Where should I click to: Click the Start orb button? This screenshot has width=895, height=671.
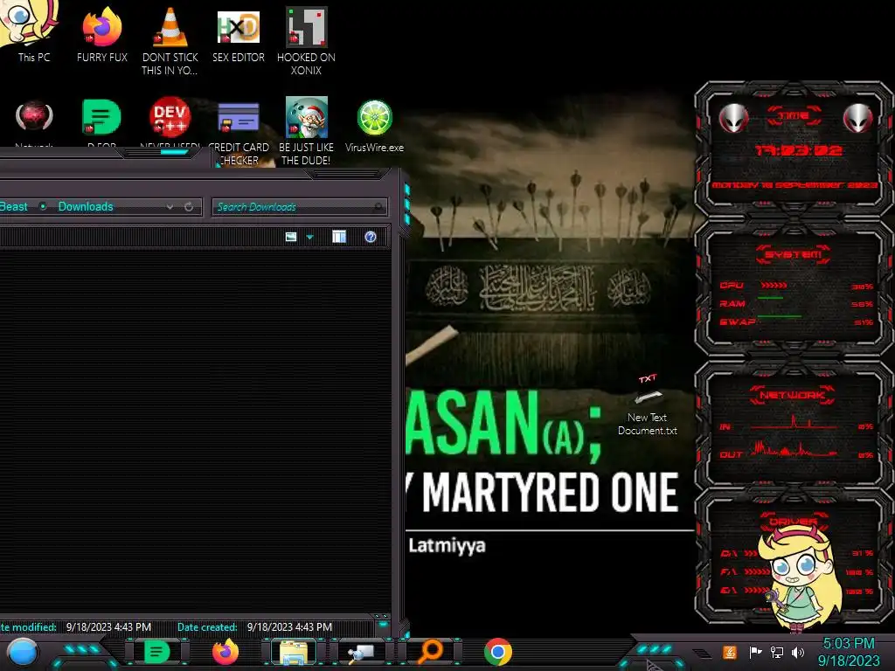pyautogui.click(x=22, y=654)
